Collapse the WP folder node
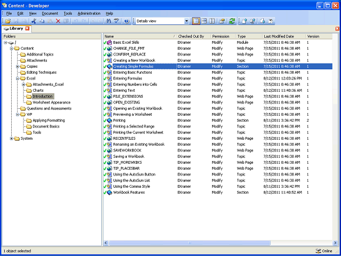The image size is (341, 256). point(18,115)
